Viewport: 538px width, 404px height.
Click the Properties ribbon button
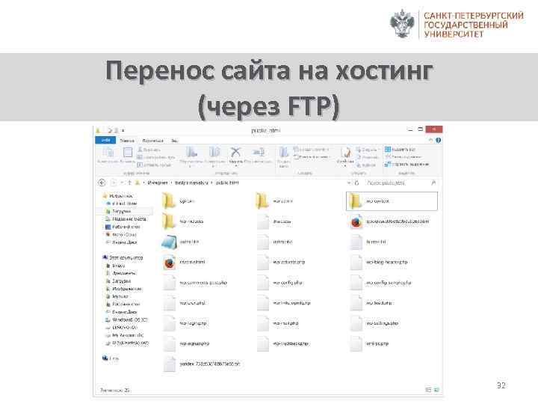[x=345, y=156]
